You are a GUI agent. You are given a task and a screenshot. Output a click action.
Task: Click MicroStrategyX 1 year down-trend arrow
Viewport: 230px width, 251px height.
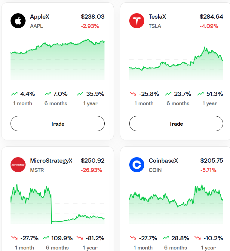pos(80,238)
